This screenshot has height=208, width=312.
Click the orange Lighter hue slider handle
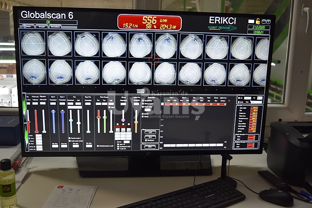point(136,122)
